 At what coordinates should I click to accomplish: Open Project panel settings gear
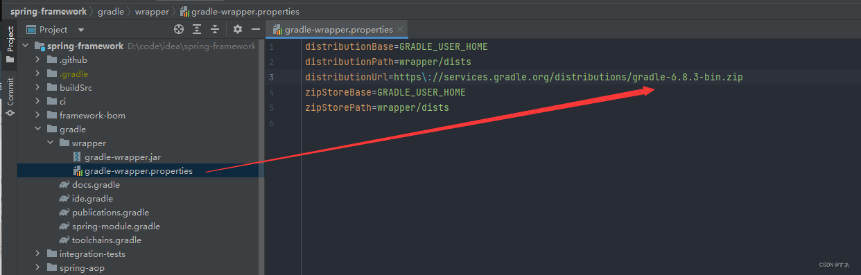coord(238,29)
